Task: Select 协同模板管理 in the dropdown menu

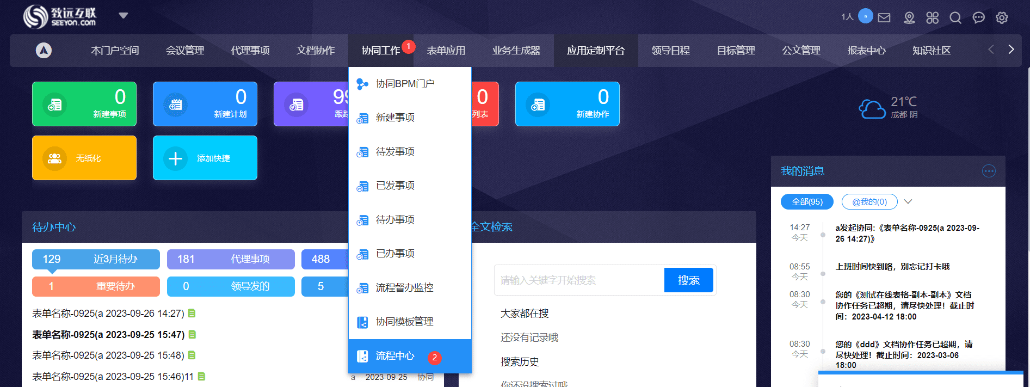Action: pos(410,322)
